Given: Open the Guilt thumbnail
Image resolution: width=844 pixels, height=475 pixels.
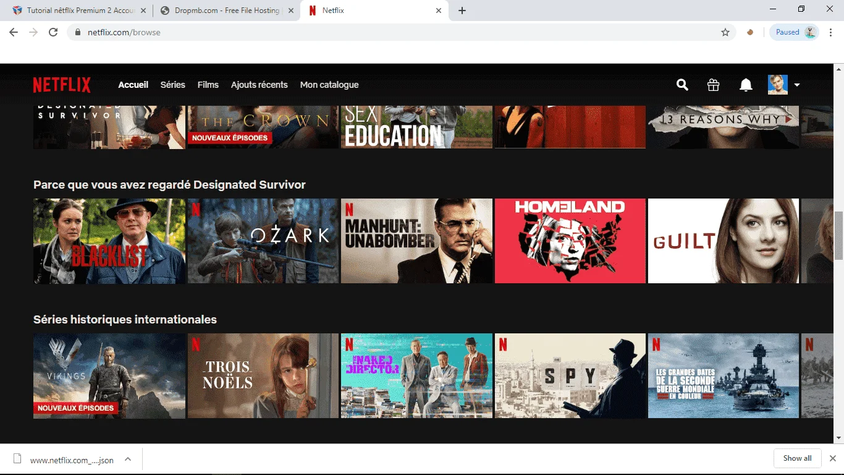Looking at the screenshot, I should [x=724, y=241].
